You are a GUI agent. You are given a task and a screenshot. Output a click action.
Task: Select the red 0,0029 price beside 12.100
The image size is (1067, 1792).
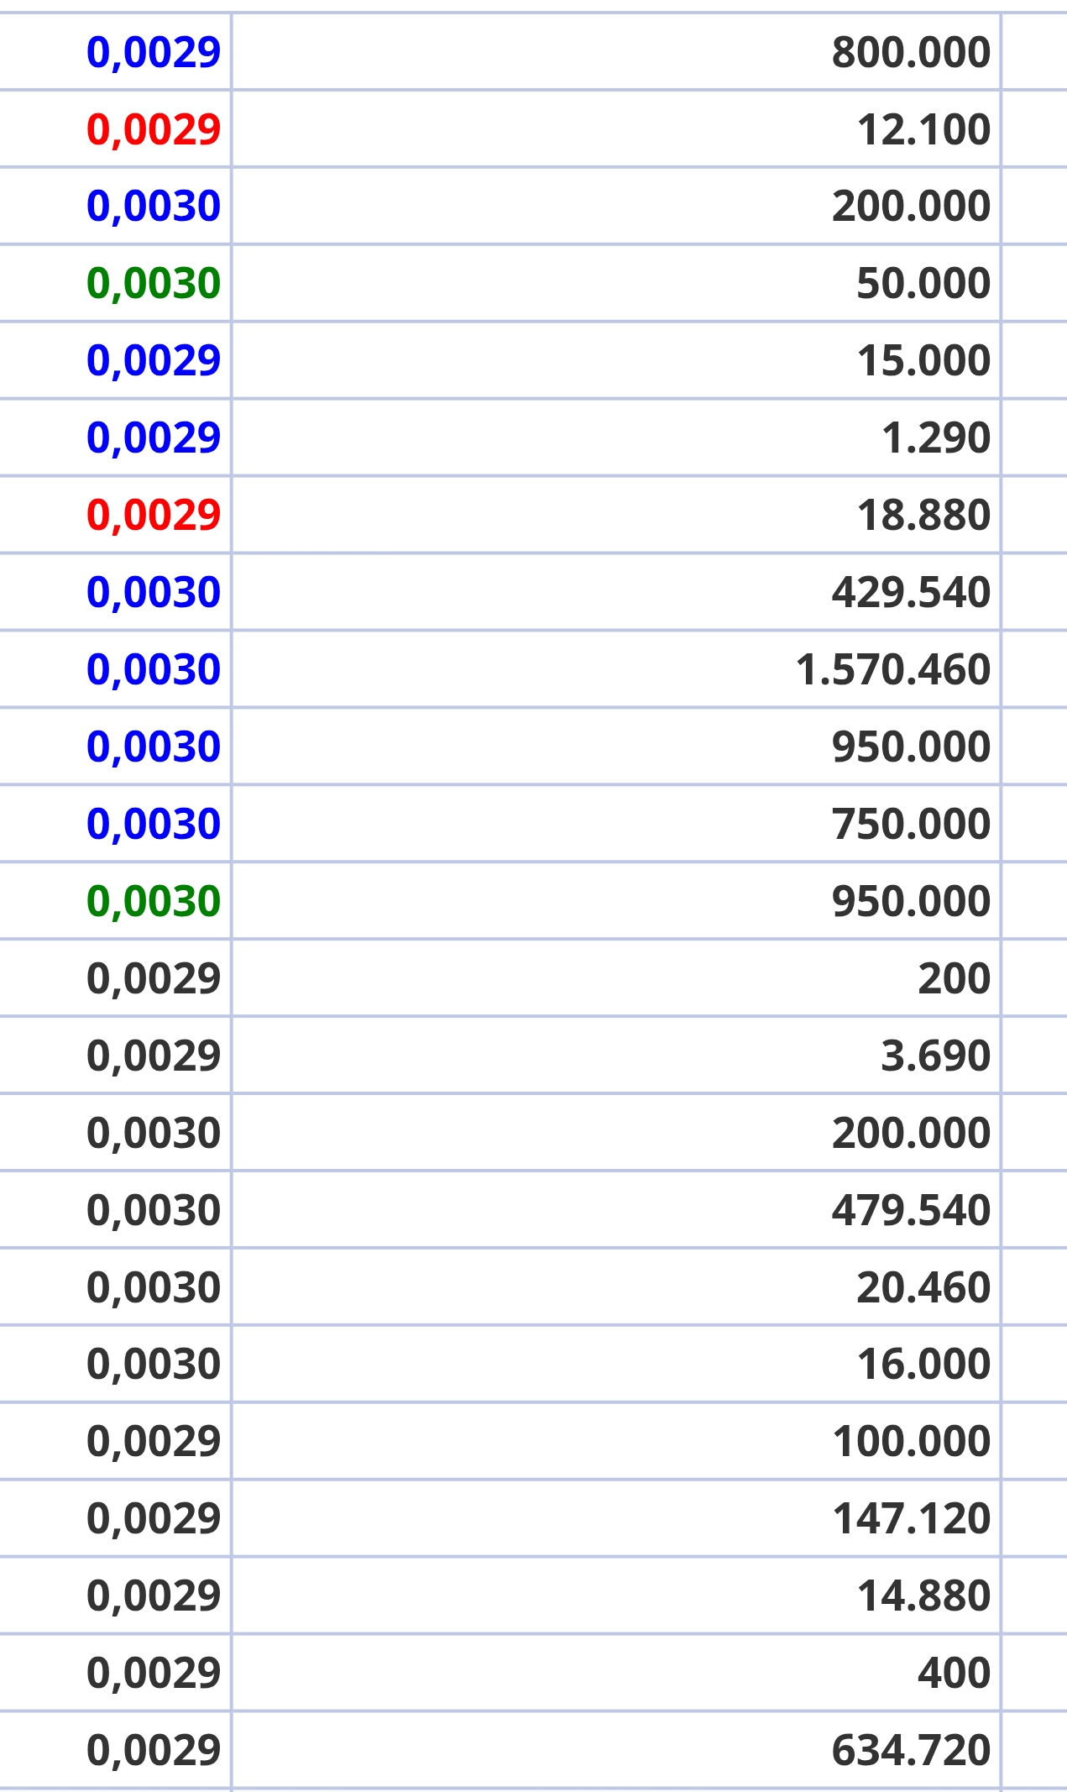154,129
